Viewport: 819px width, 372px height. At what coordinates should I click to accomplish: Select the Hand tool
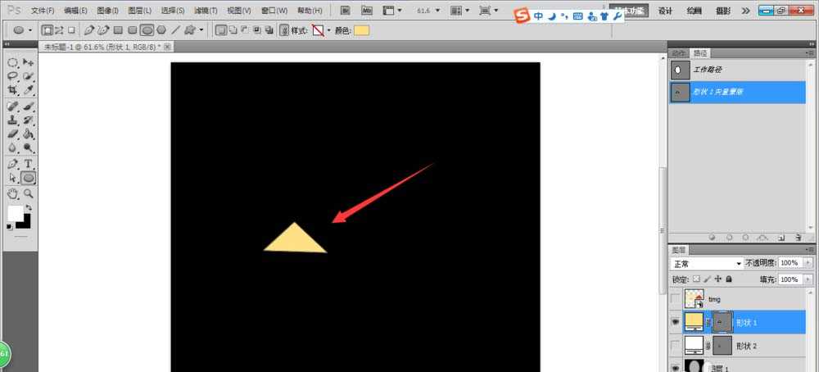tap(13, 193)
